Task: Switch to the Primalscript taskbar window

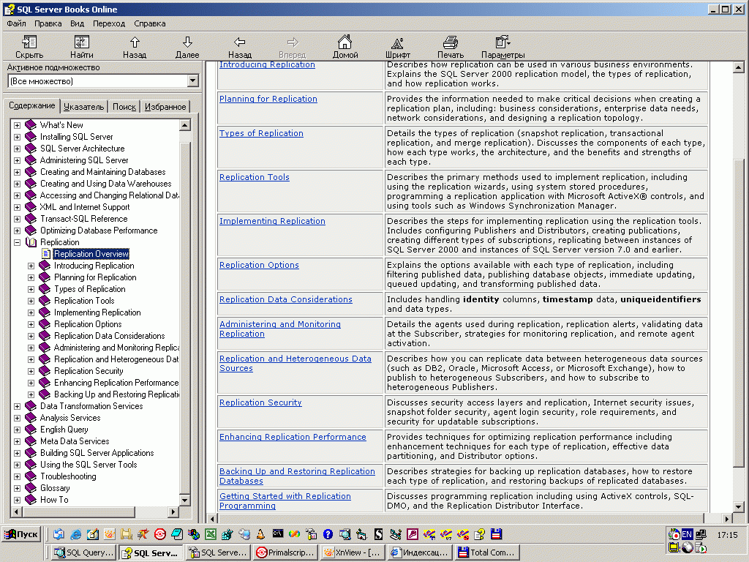Action: (x=285, y=552)
